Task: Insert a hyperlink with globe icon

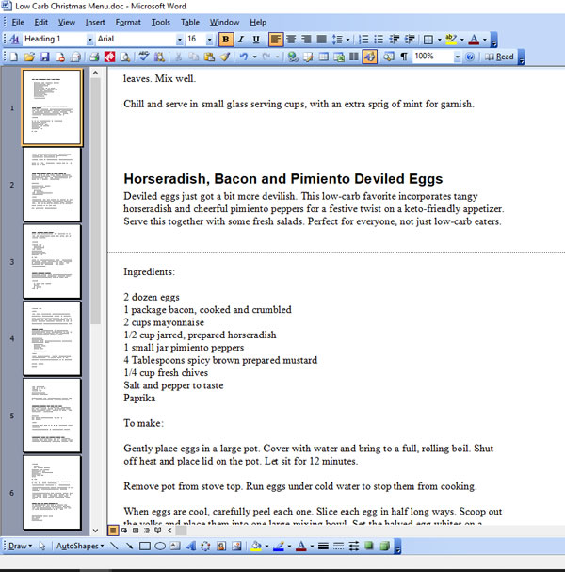Action: (x=292, y=57)
